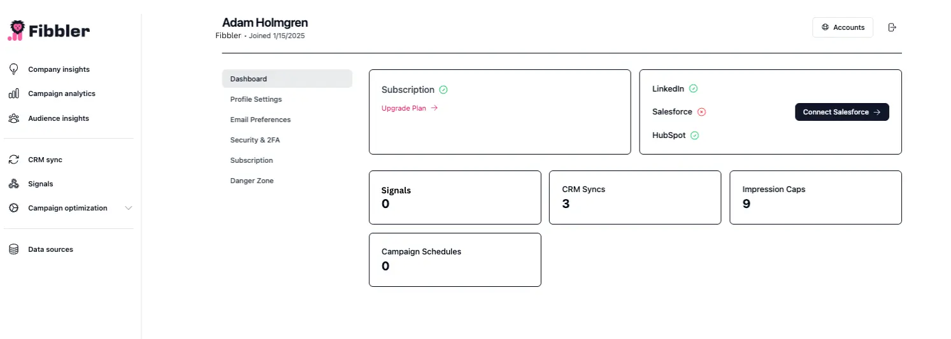Click the Campaign analytics bar chart icon

pos(13,93)
